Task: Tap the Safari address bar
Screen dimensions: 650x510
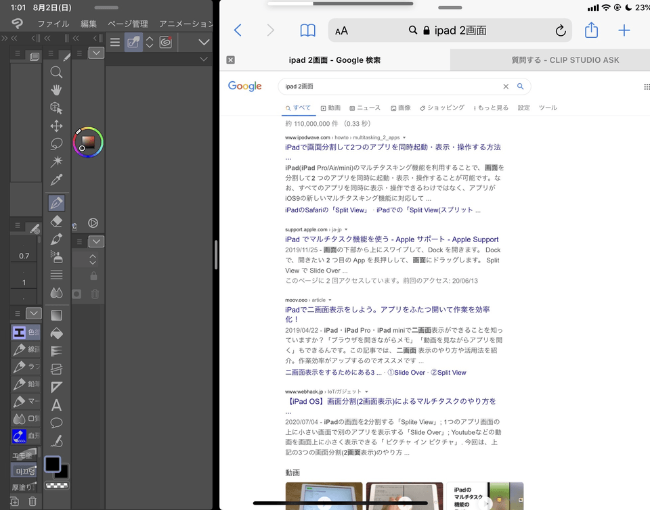Action: point(450,30)
